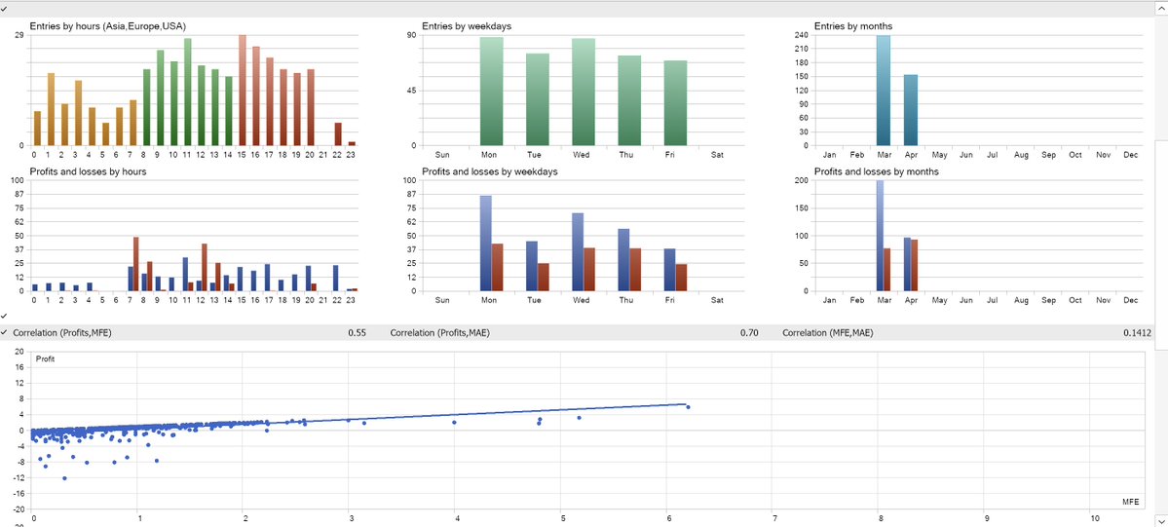Click hour 15 bar in Entries by hours

[243, 91]
